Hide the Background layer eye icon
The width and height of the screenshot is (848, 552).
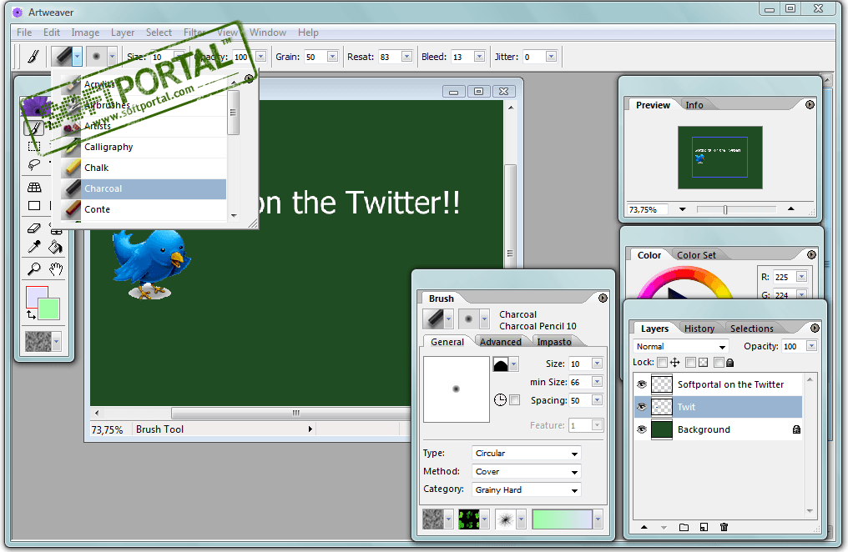[642, 430]
